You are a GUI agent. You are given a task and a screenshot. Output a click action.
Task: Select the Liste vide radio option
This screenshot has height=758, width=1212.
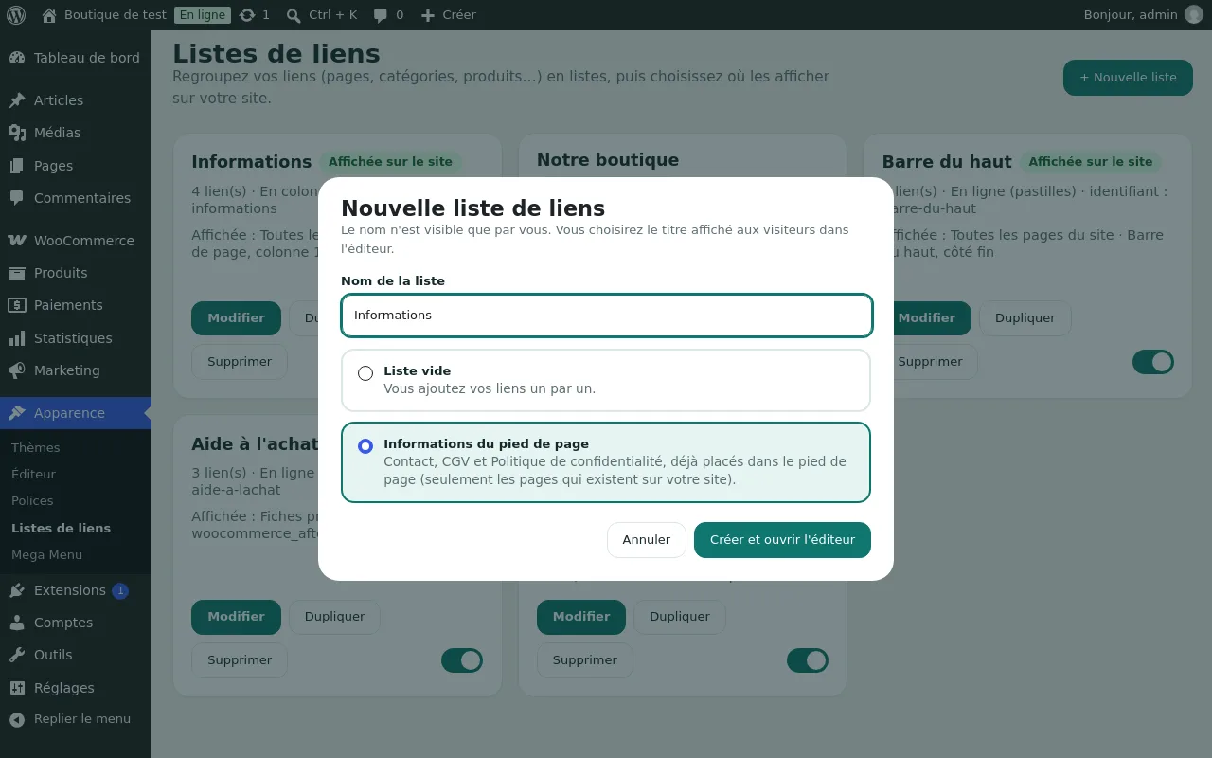(x=365, y=373)
